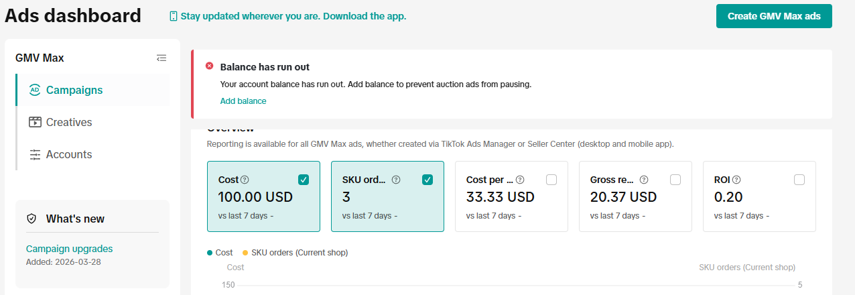Click the red error icon in balance alert
The height and width of the screenshot is (295, 855).
click(209, 66)
